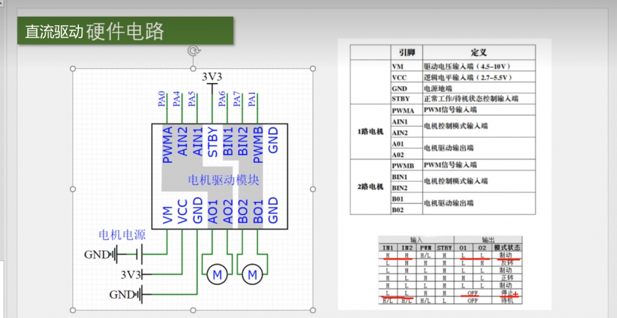Click the left motor M symbol

217,275
